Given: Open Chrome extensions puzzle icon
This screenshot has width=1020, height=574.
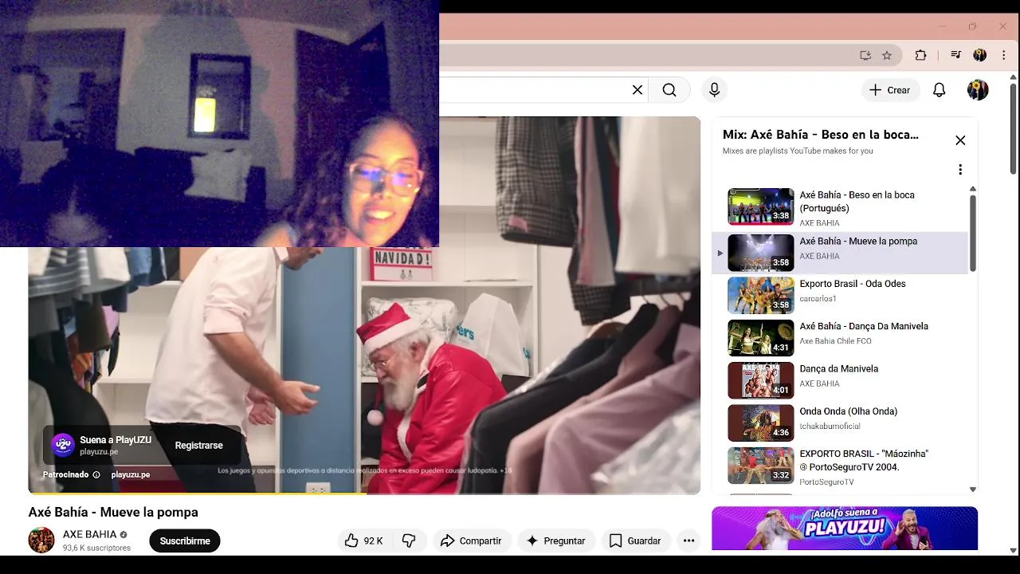Looking at the screenshot, I should pyautogui.click(x=920, y=55).
